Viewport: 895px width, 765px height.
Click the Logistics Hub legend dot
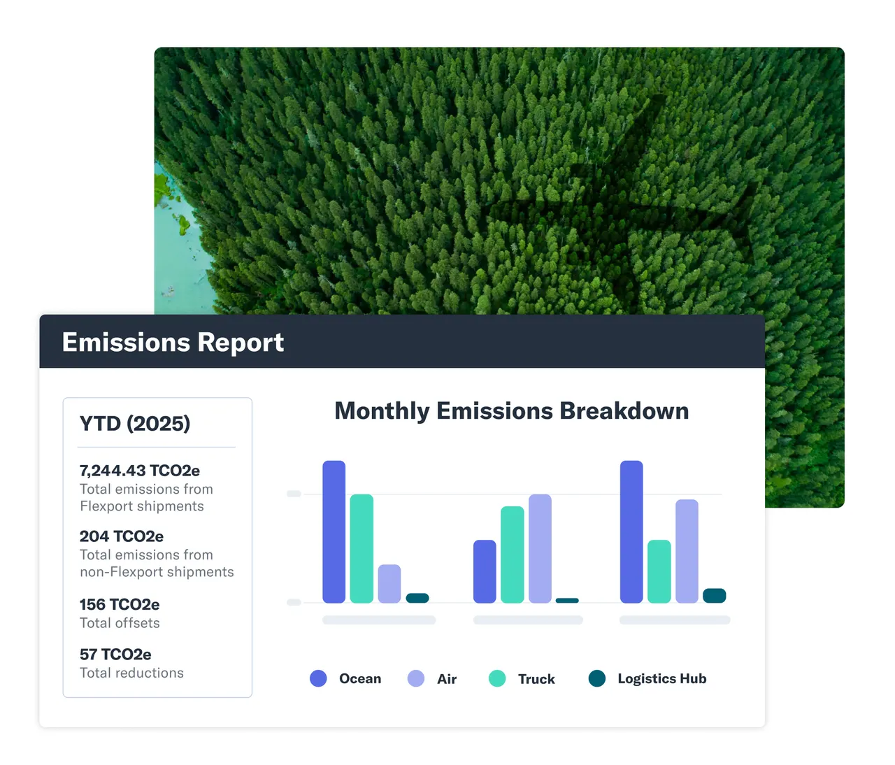pyautogui.click(x=597, y=678)
